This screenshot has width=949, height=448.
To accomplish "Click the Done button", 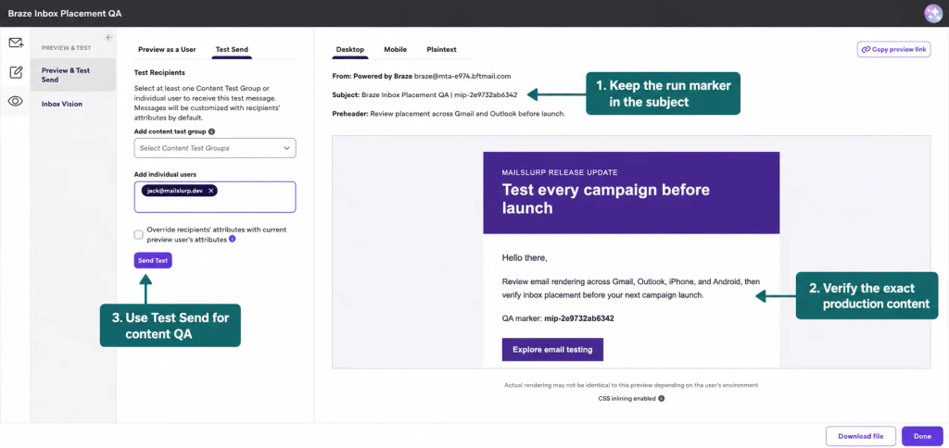I will click(x=922, y=436).
